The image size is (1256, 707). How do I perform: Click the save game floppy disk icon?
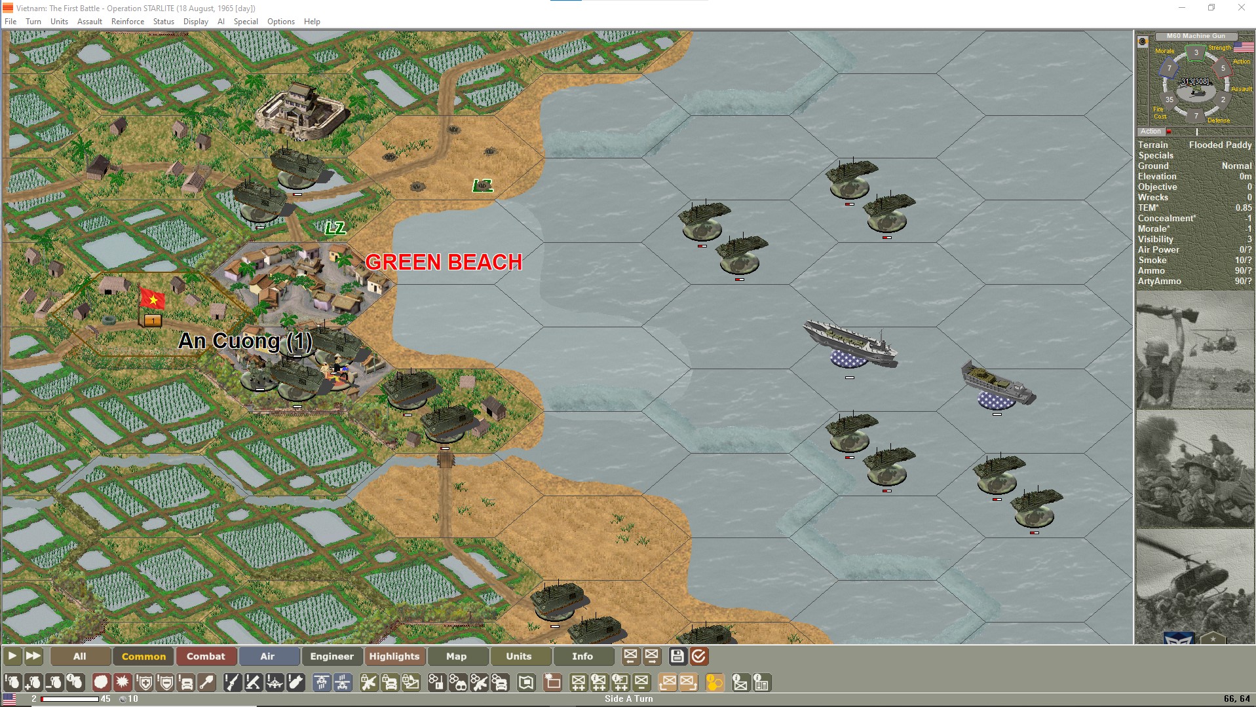point(677,656)
